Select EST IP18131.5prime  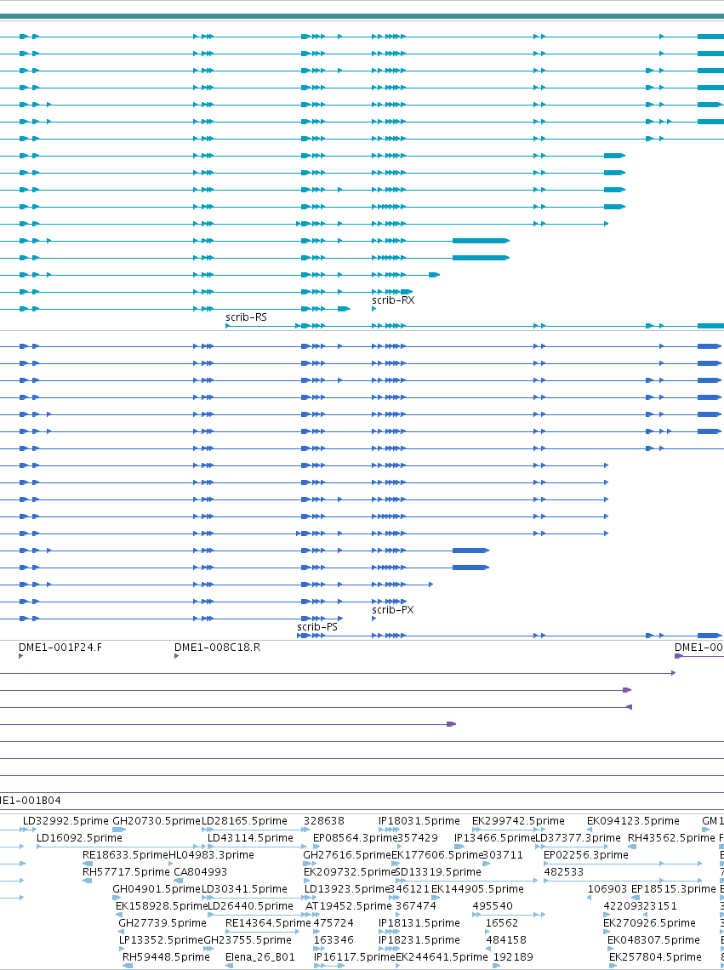[419, 923]
